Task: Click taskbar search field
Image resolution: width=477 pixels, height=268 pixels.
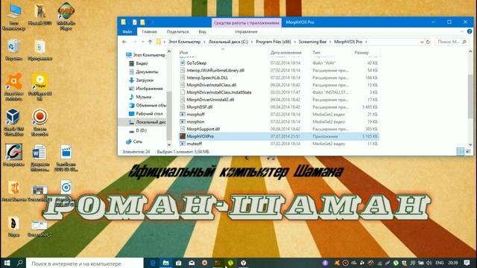Action: point(84,263)
